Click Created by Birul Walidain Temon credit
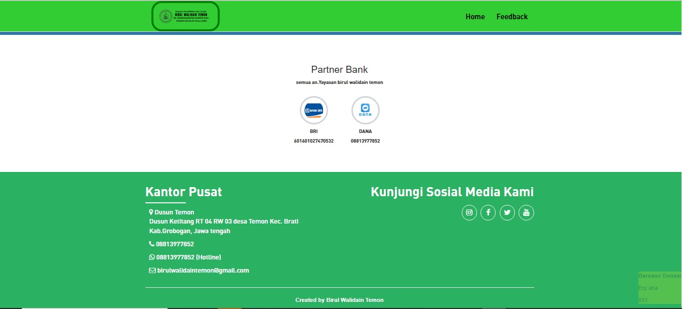682x309 pixels. point(339,300)
